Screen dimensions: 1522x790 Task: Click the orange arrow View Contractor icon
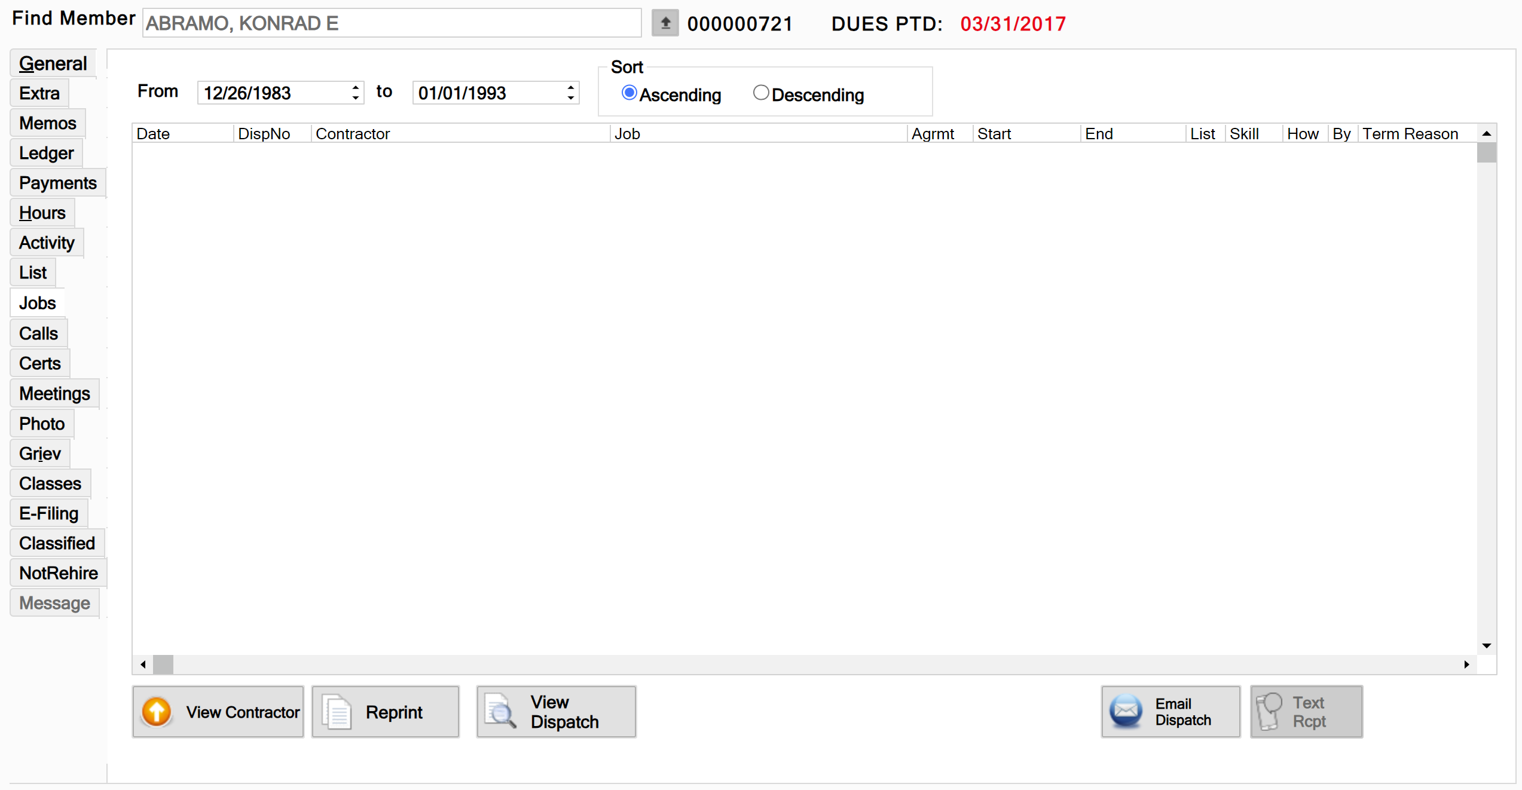pyautogui.click(x=157, y=712)
